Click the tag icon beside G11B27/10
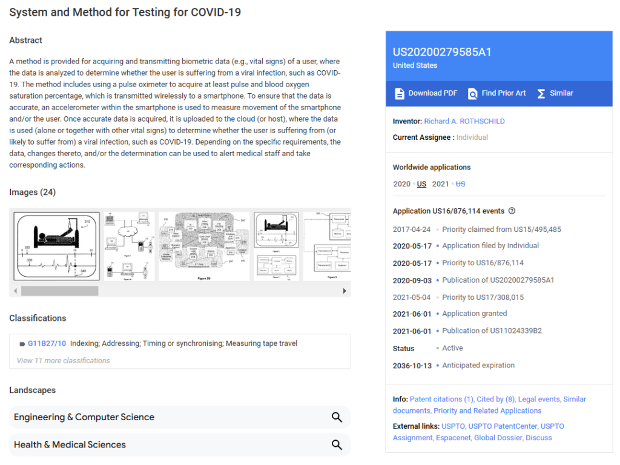This screenshot has width=620, height=465. pyautogui.click(x=22, y=344)
